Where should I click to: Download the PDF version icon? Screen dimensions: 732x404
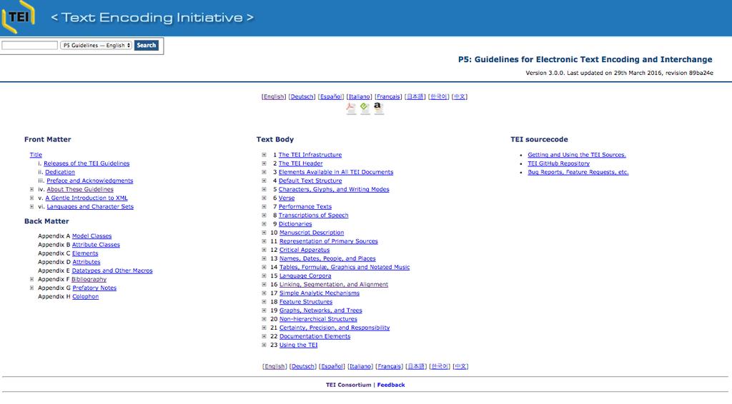pyautogui.click(x=351, y=108)
